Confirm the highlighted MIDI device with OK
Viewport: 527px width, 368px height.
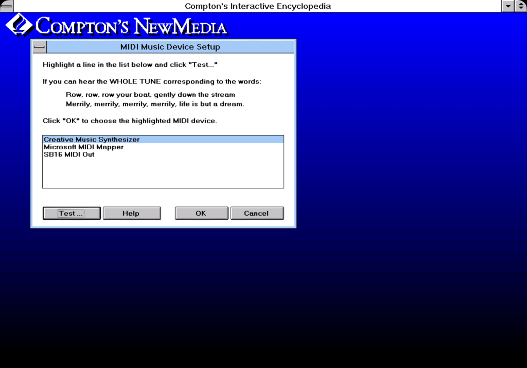click(x=201, y=213)
